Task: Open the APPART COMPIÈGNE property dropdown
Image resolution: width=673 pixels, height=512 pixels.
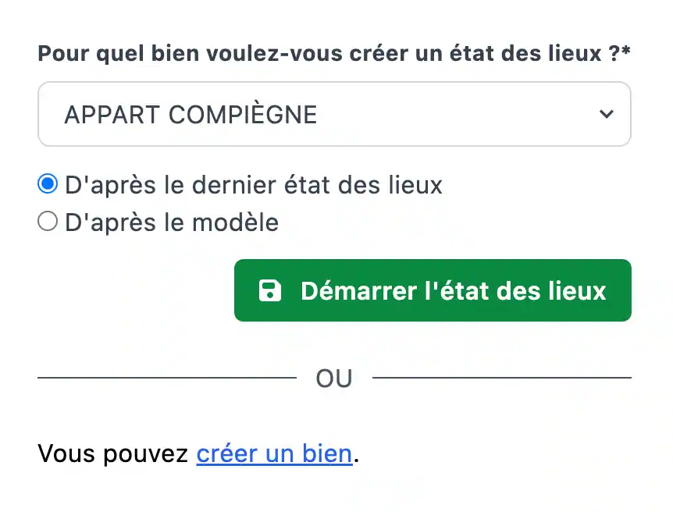Action: pyautogui.click(x=334, y=115)
